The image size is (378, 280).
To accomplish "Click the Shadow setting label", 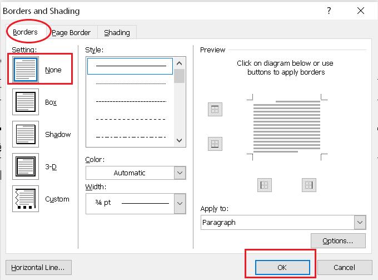I will click(x=58, y=135).
